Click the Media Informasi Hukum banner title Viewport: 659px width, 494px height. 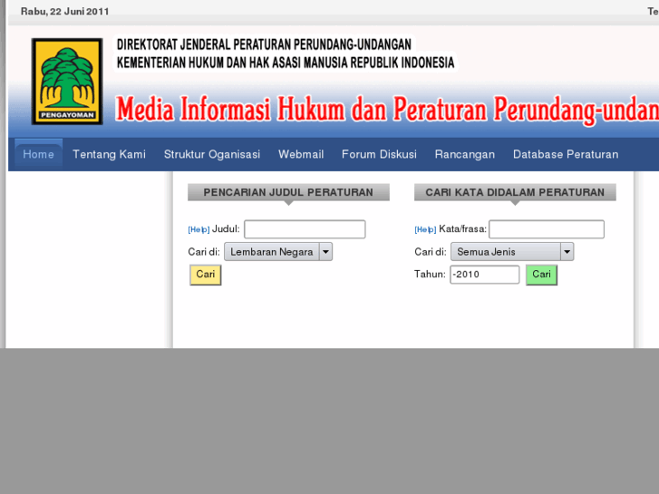point(387,109)
